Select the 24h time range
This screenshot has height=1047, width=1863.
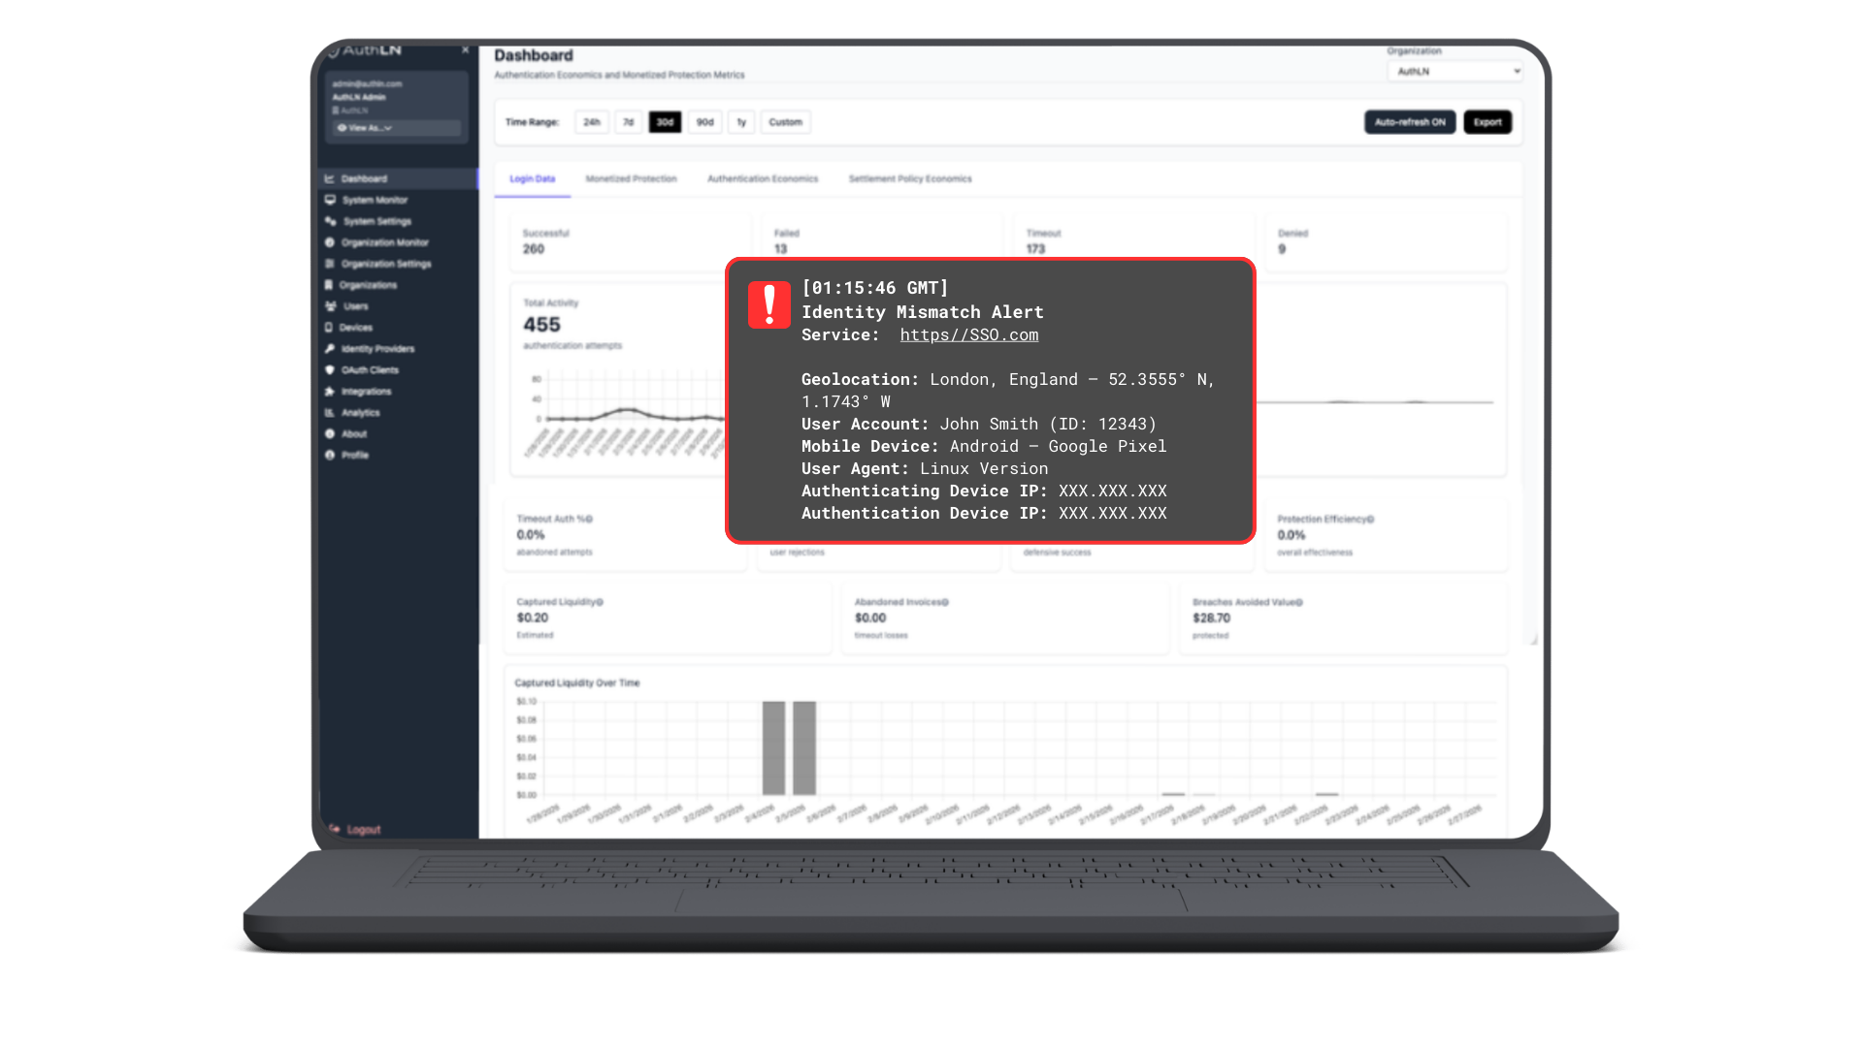pyautogui.click(x=592, y=122)
